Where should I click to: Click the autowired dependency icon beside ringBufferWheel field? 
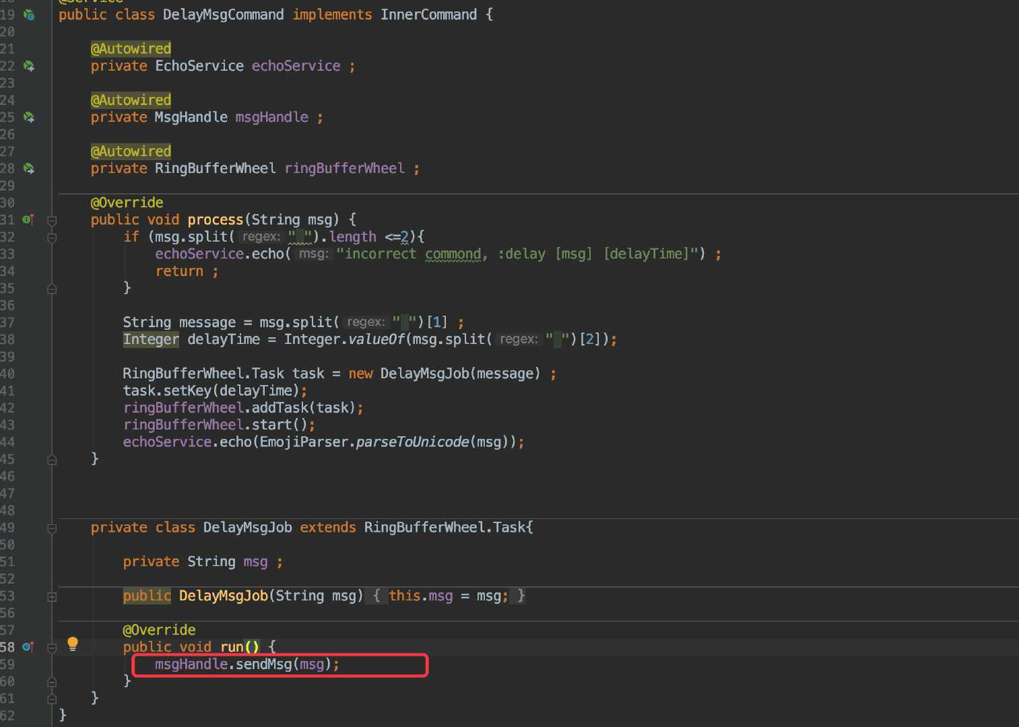[x=29, y=168]
